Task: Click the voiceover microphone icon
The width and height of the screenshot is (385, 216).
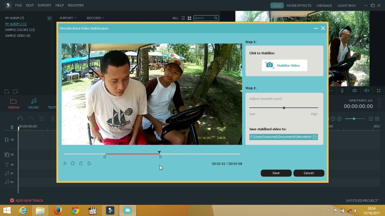Action: 342,91
